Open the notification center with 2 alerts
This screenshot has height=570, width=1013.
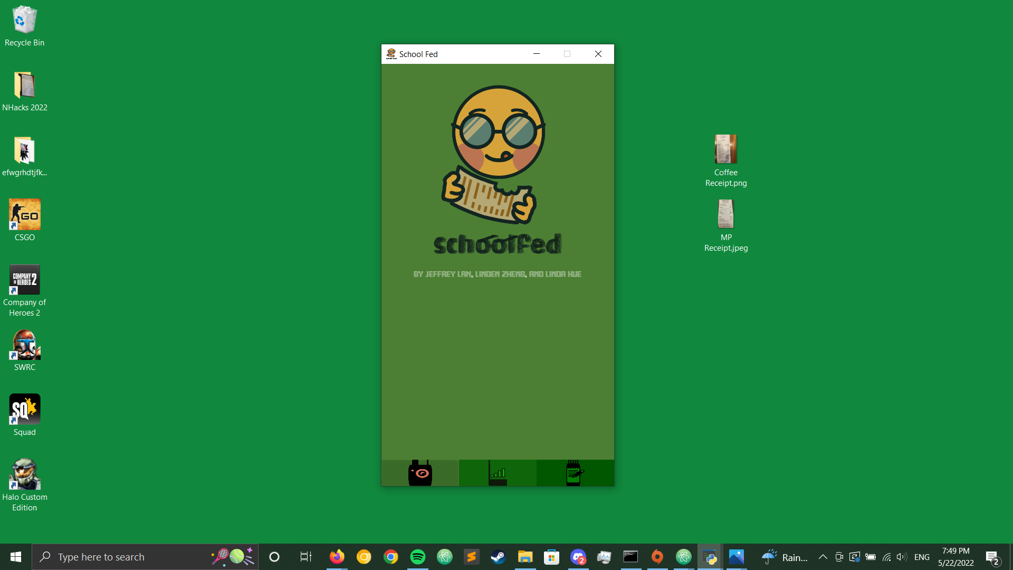coord(992,557)
